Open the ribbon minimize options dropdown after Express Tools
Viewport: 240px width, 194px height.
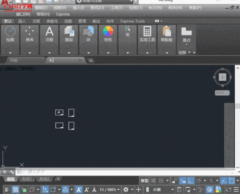161,21
